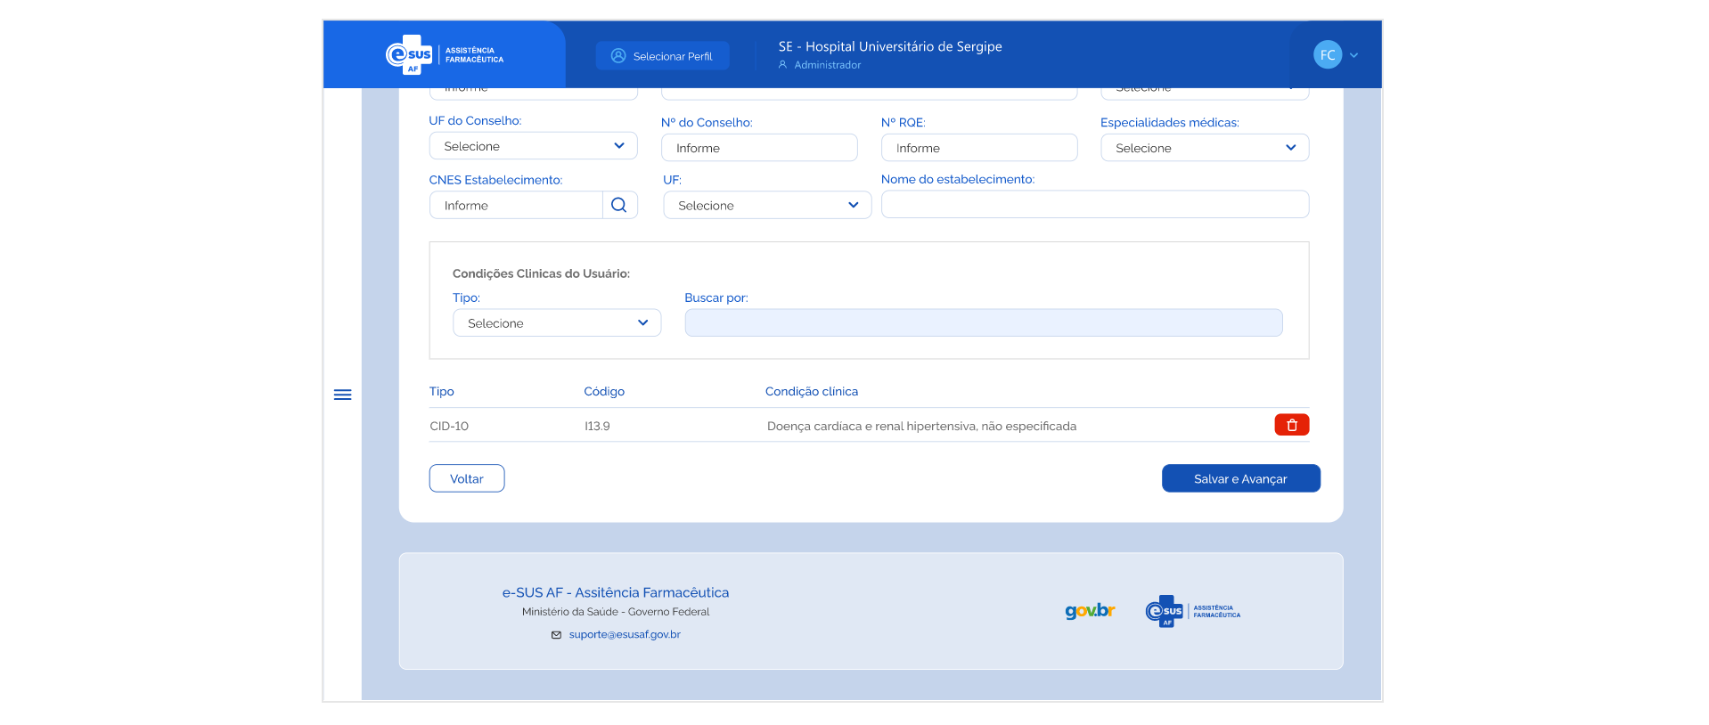
Task: Open the hamburger side menu
Action: pos(342,395)
